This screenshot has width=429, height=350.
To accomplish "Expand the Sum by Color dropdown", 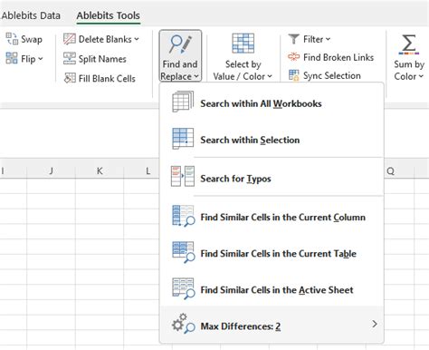I will click(421, 76).
